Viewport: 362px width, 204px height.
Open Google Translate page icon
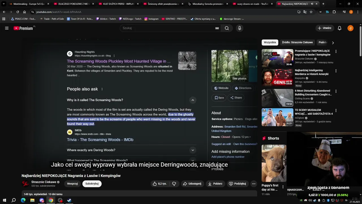click(x=305, y=12)
